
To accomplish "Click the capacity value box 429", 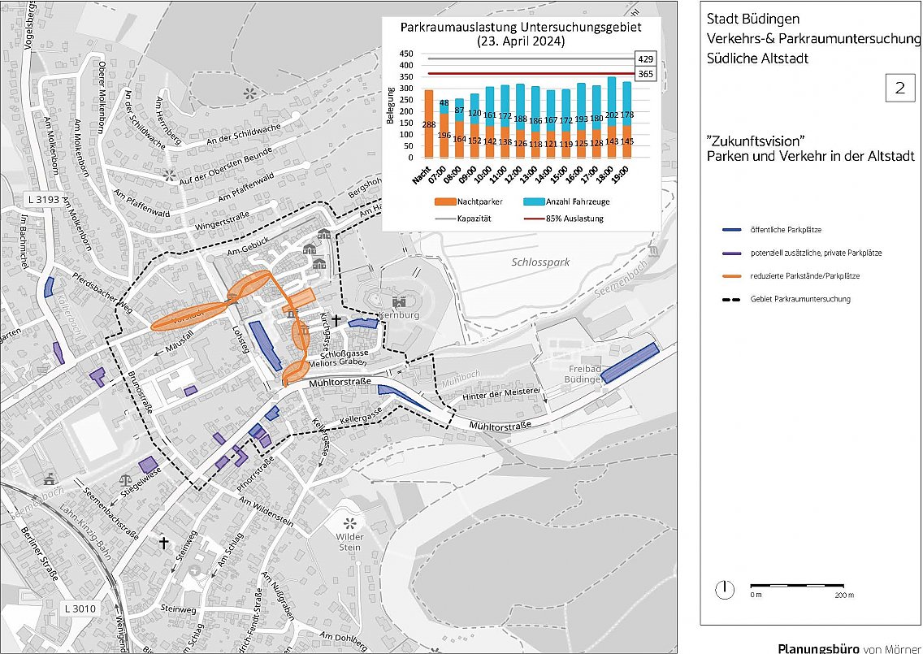I will (x=646, y=59).
